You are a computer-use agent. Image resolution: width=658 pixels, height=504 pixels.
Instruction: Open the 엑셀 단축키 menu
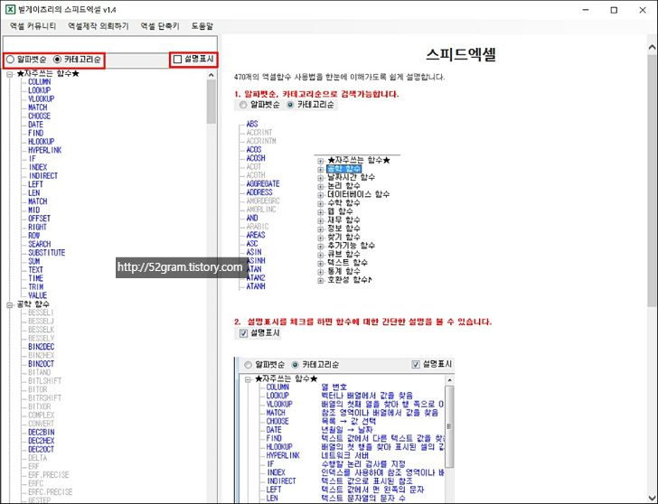pyautogui.click(x=160, y=26)
